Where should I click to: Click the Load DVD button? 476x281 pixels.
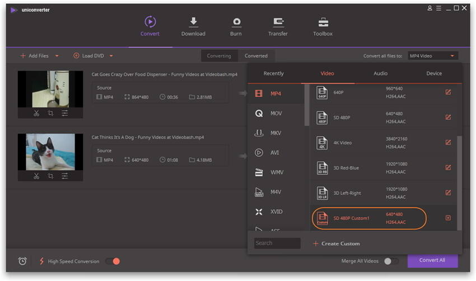pos(88,56)
